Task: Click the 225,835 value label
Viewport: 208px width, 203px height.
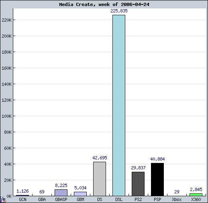Action: click(119, 11)
